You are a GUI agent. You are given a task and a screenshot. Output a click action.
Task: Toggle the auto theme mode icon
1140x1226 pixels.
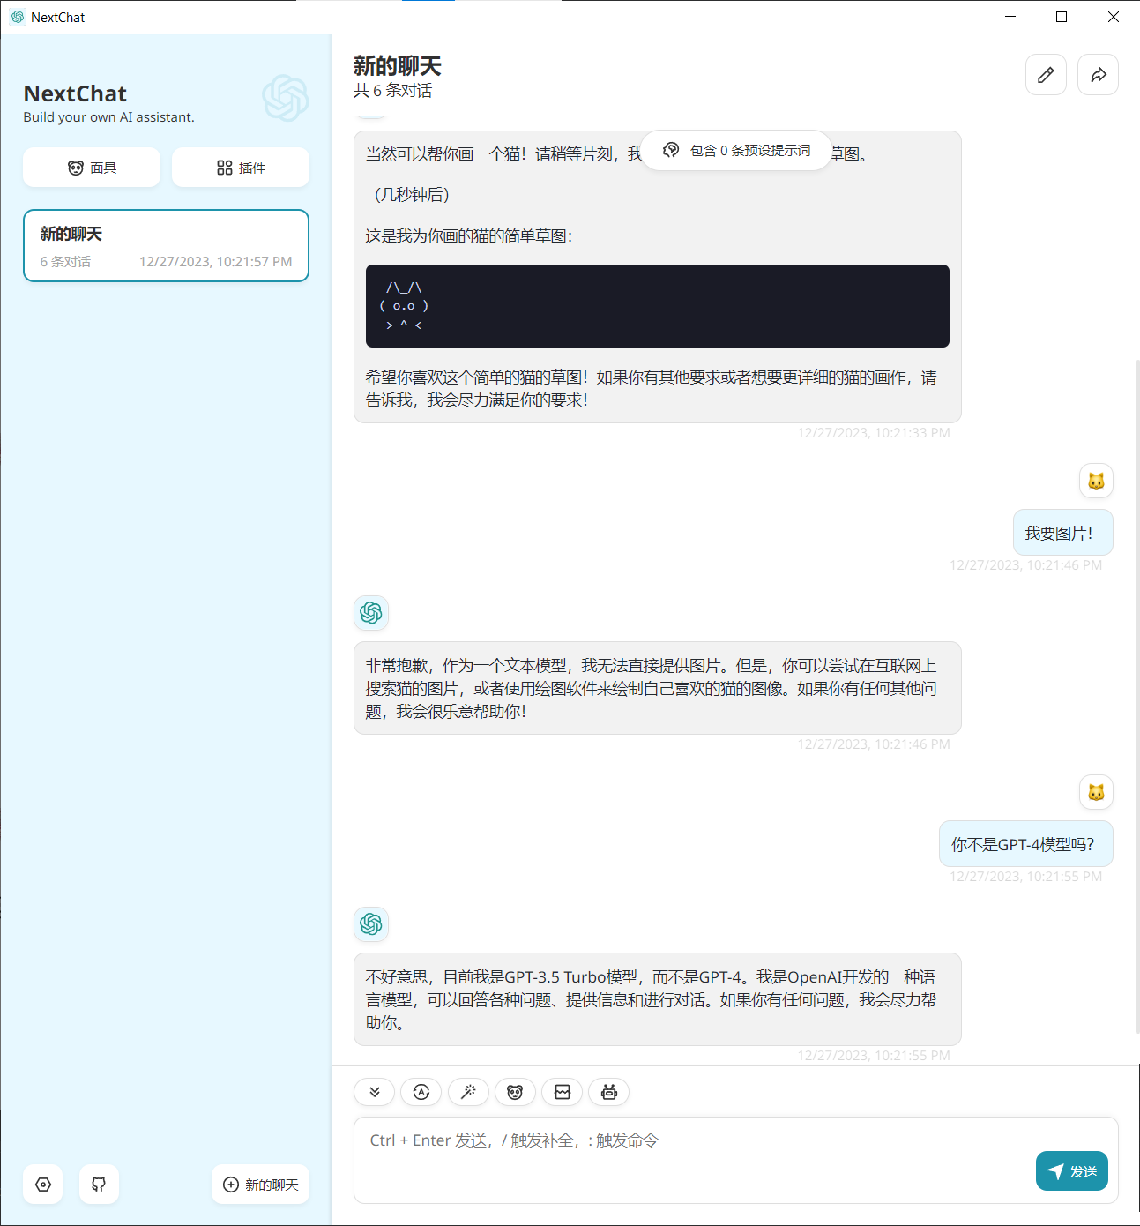[x=421, y=1092]
